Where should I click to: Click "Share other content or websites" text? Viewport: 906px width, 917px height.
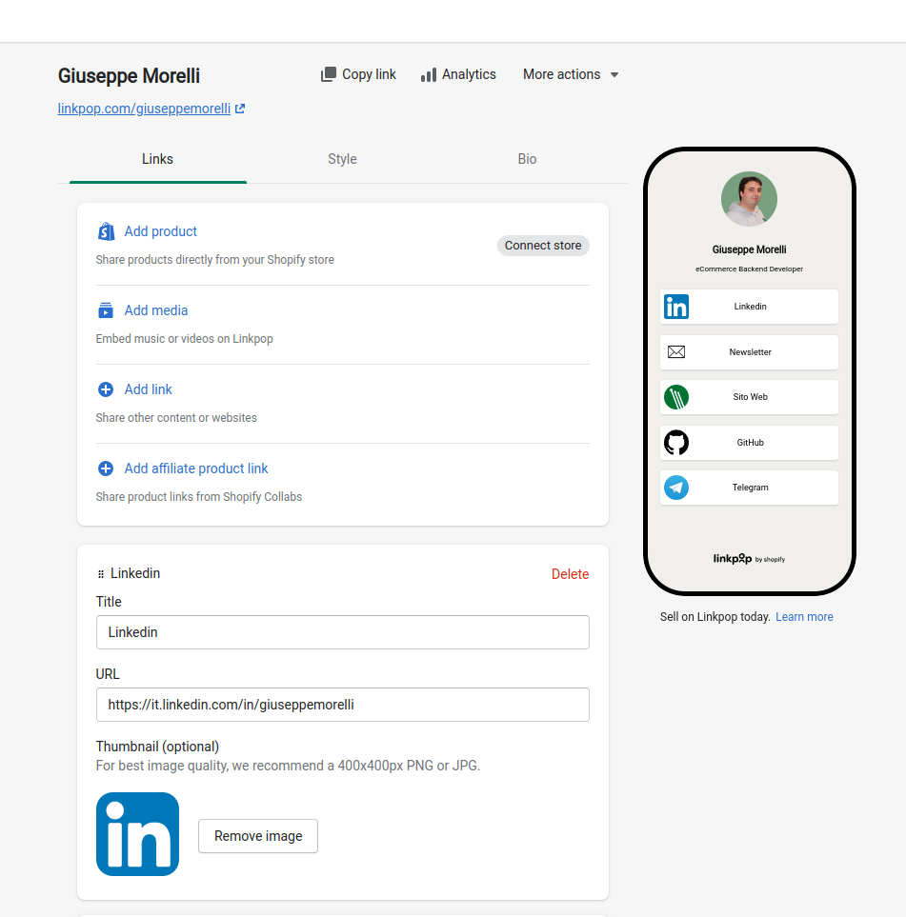(176, 418)
